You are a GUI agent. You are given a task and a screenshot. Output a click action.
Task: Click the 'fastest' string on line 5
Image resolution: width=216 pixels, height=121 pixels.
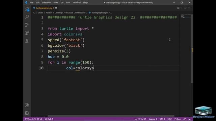point(72,40)
